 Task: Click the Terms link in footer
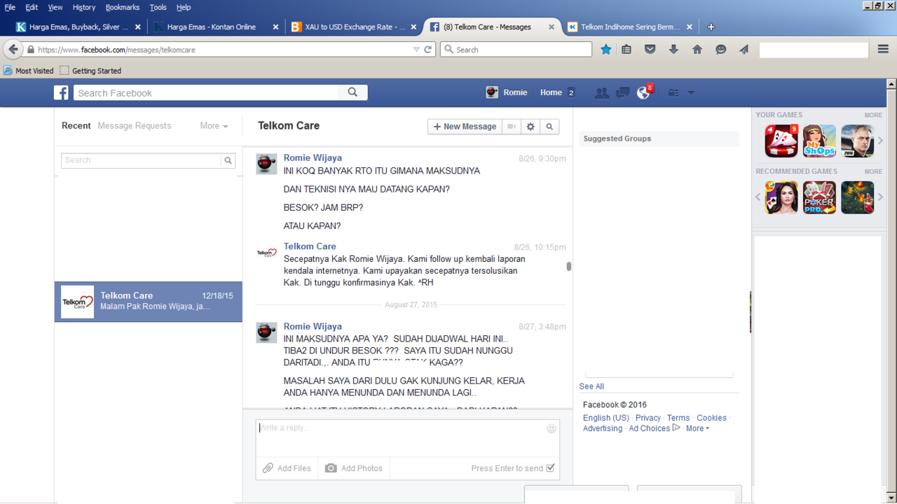click(678, 418)
